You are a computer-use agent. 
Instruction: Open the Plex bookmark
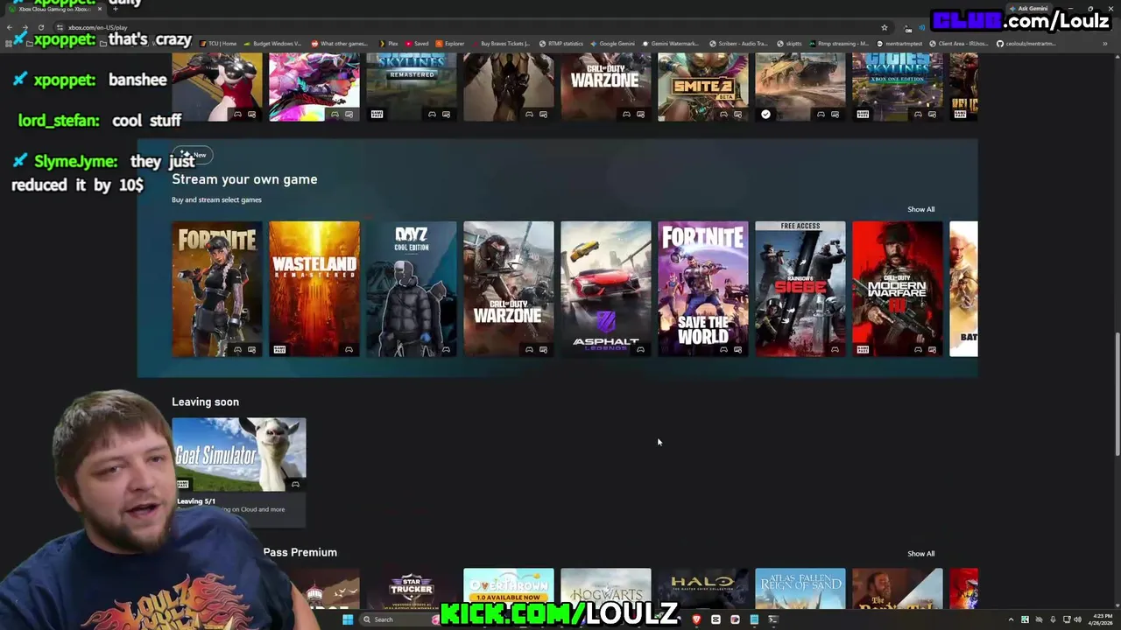pos(390,44)
